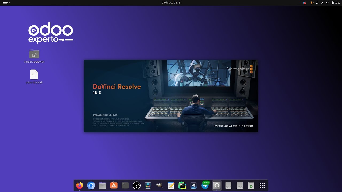The width and height of the screenshot is (342, 192).
Task: Click the battery 97 % indicator
Action: click(x=335, y=3)
